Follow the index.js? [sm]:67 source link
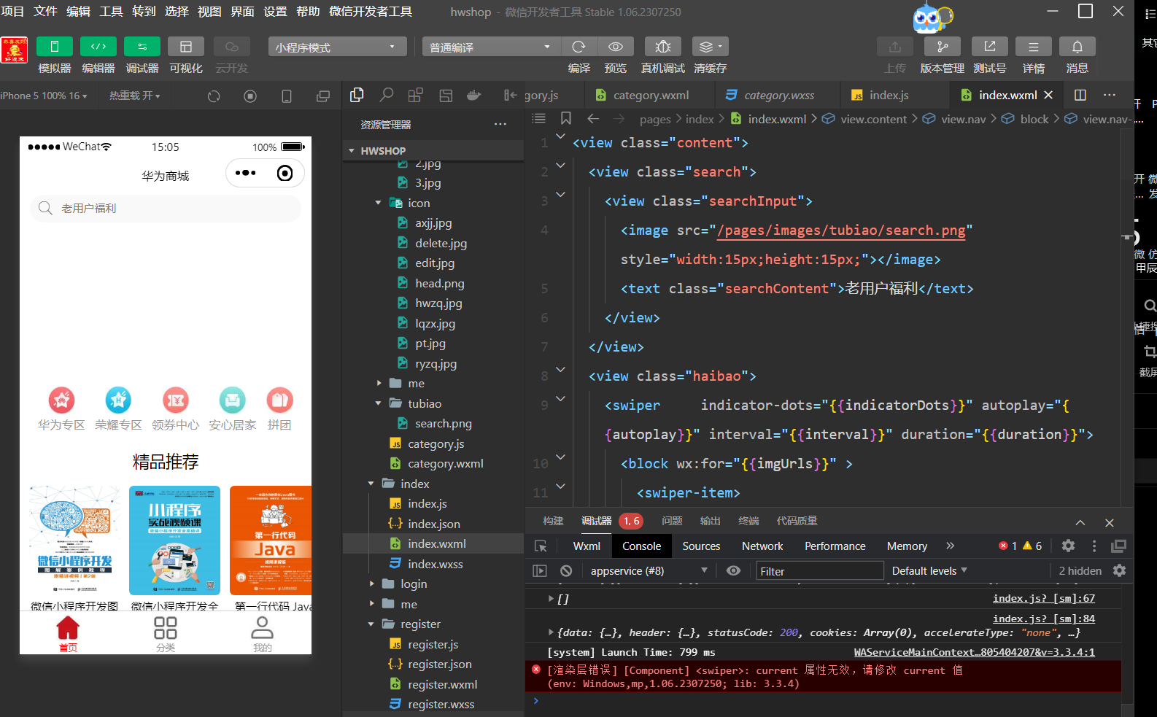The image size is (1157, 717). [1044, 598]
